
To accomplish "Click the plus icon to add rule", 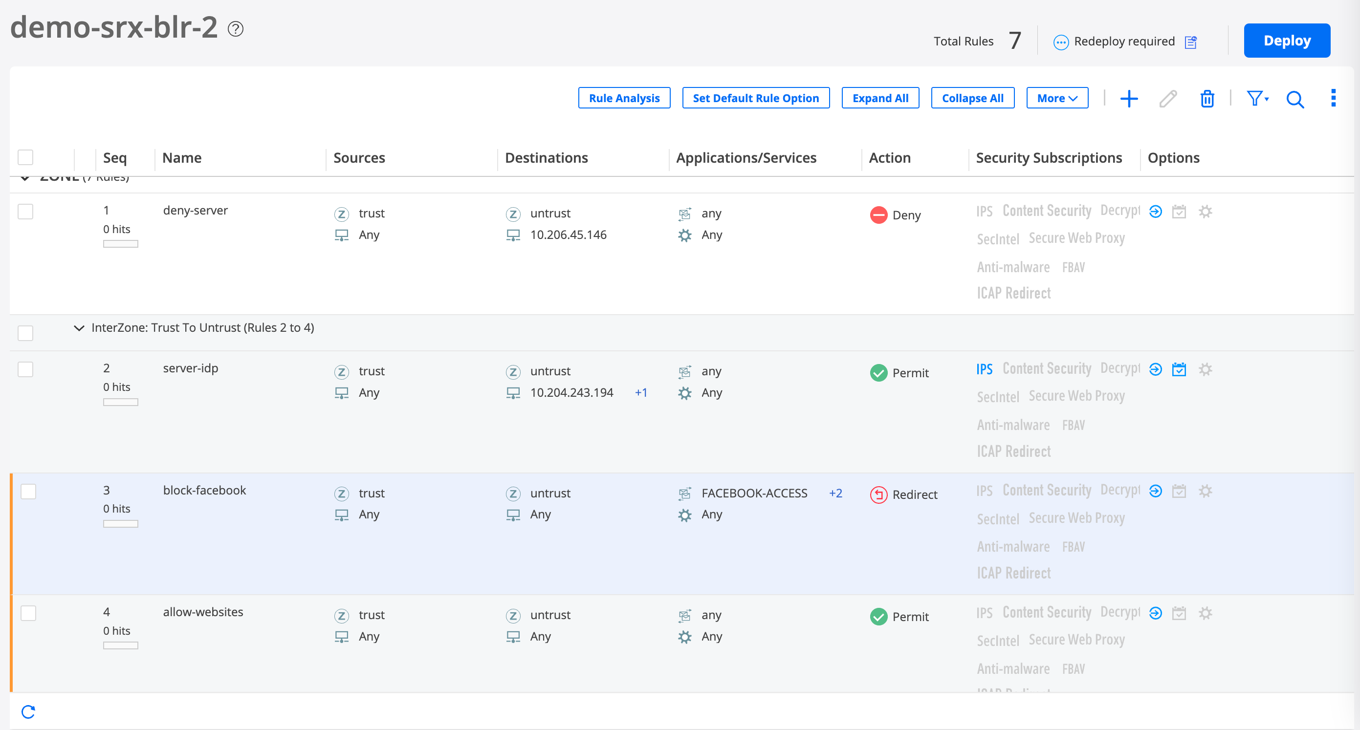I will pos(1129,99).
